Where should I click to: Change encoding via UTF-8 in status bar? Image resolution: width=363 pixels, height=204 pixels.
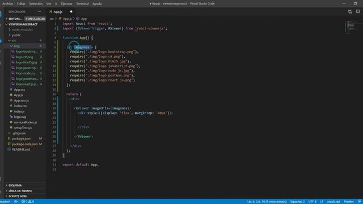[x=313, y=202]
